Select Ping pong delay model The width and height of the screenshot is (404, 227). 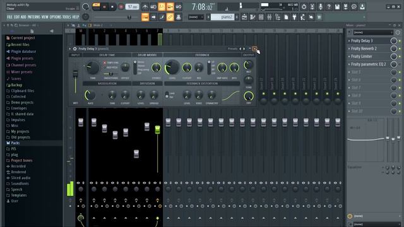point(143,70)
